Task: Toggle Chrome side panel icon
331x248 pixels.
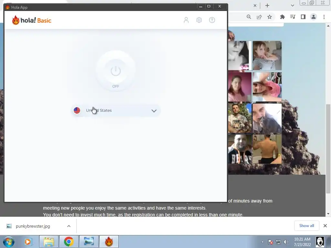Action: (303, 17)
